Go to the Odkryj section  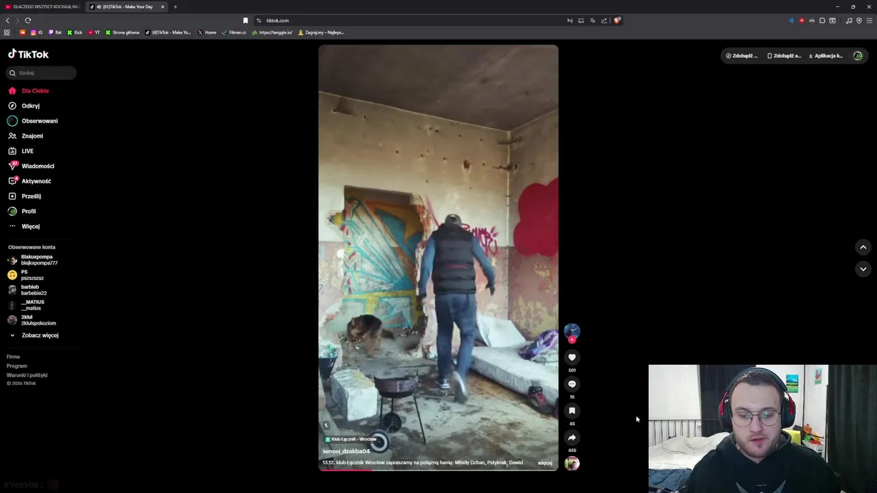[24, 105]
